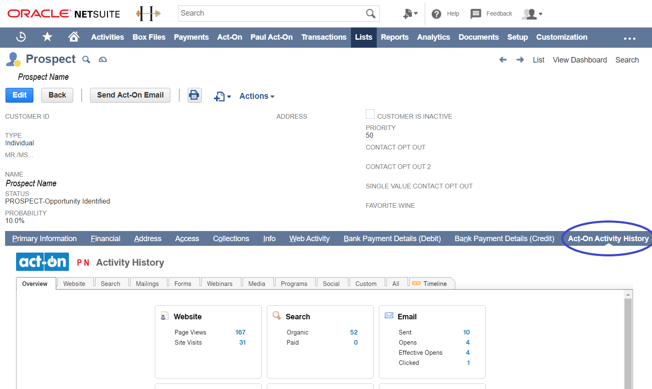Click Email Sent count 10
This screenshot has width=652, height=389.
coord(466,332)
